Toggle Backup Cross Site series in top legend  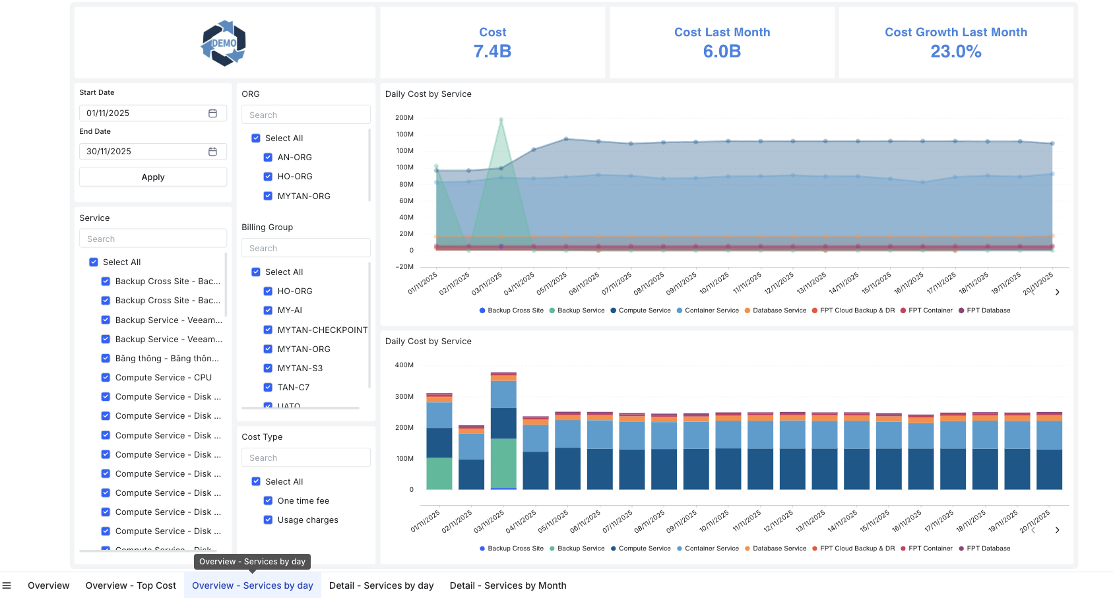[511, 310]
